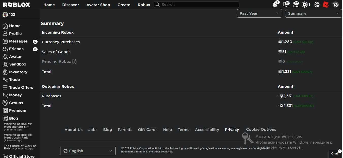Open the Past Year time period dropdown
The image size is (343, 158).
pos(259,13)
